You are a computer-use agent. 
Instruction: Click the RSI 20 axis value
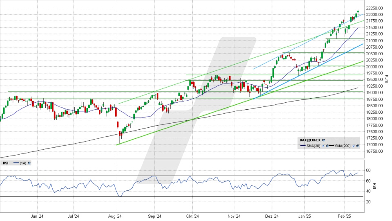point(368,202)
